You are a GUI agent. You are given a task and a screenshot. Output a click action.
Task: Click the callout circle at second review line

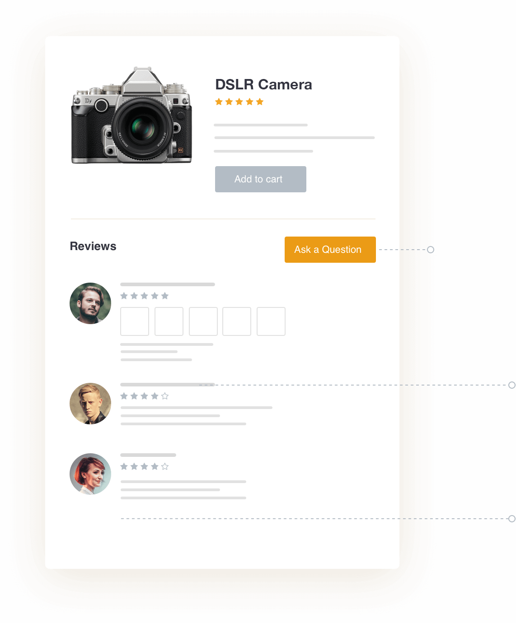coord(512,385)
